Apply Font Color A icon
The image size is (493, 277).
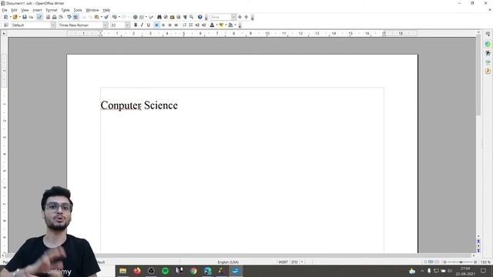(x=213, y=25)
